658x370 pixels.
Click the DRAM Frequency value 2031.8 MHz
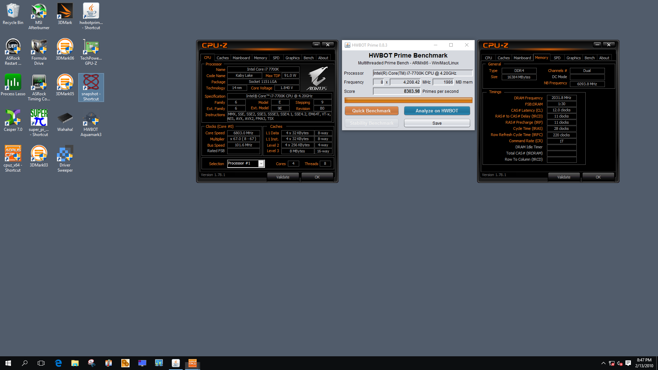pos(561,98)
